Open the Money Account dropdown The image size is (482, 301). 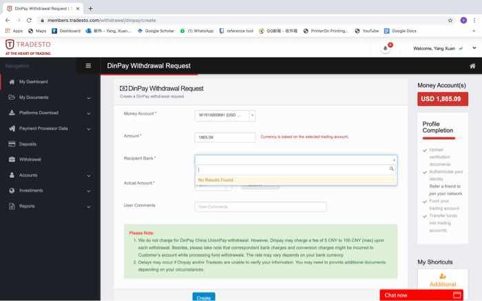coord(225,115)
